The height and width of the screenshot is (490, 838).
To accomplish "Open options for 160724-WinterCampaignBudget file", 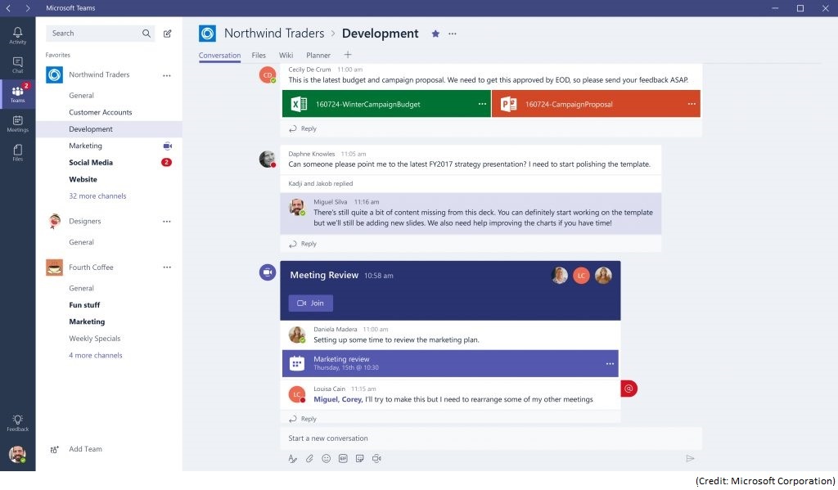I will point(482,104).
